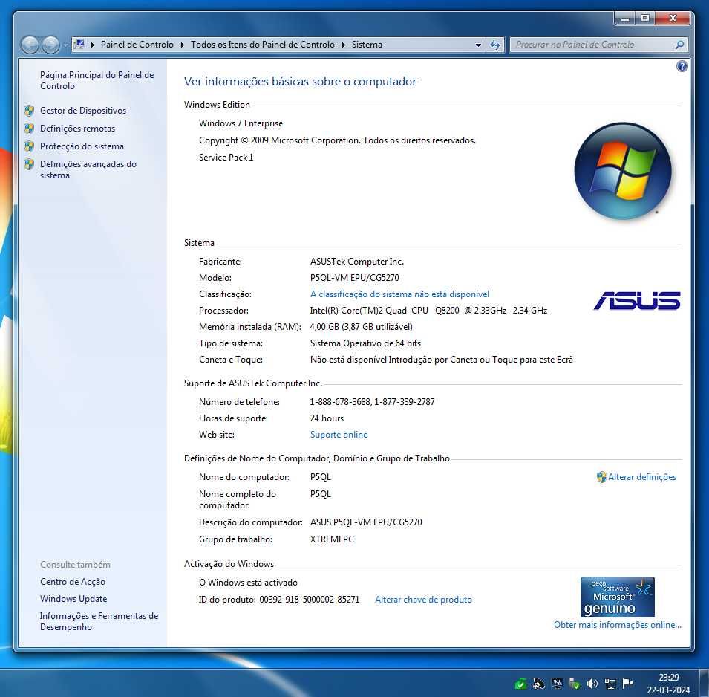
Task: Click the classificação do sistema não está disponível link
Action: point(399,294)
